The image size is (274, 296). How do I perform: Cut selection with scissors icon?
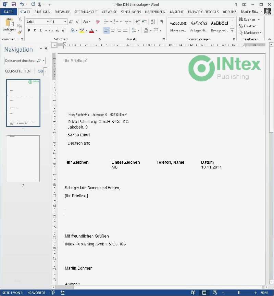point(20,19)
